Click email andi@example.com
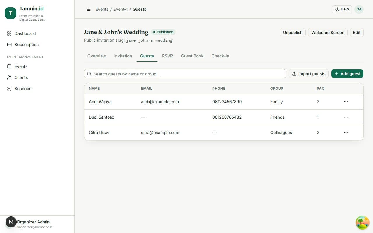This screenshot has height=233, width=373. tap(160, 102)
